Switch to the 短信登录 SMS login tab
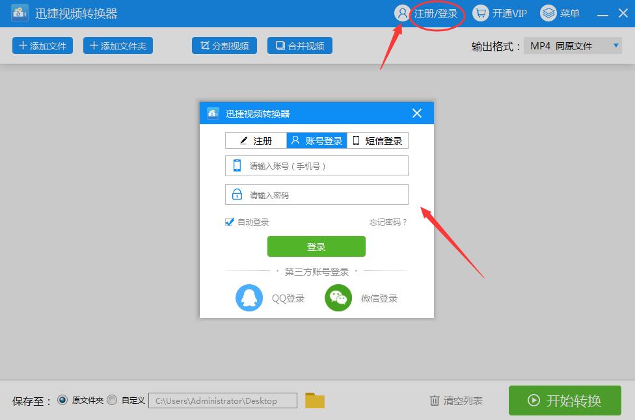This screenshot has width=635, height=420. [x=377, y=140]
